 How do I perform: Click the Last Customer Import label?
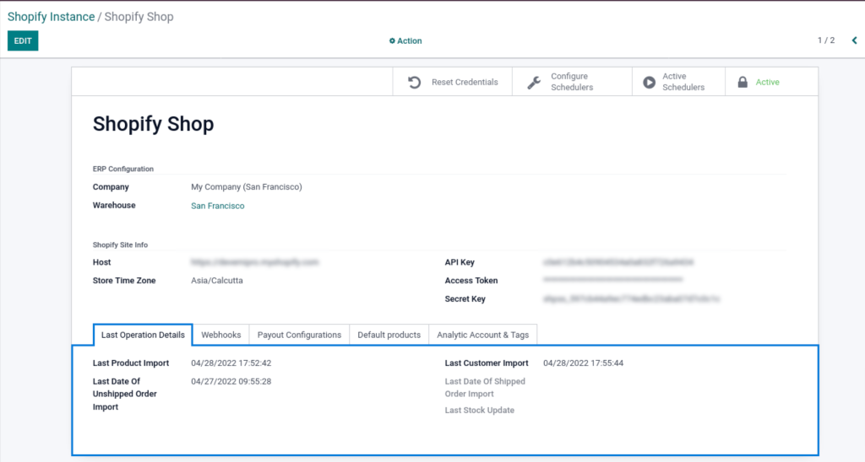[487, 363]
